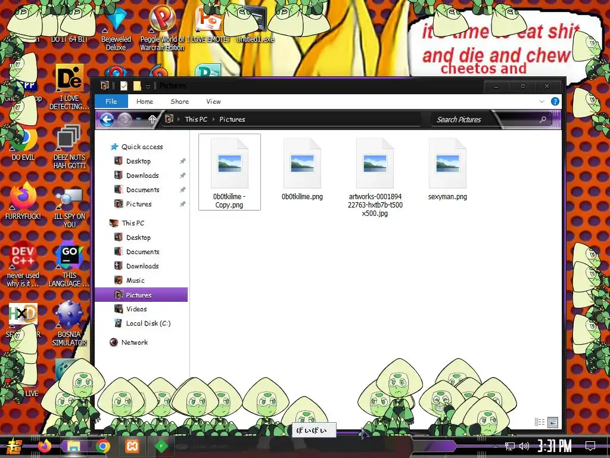Open Explorer help with question mark icon
The image size is (610, 458).
tap(555, 101)
